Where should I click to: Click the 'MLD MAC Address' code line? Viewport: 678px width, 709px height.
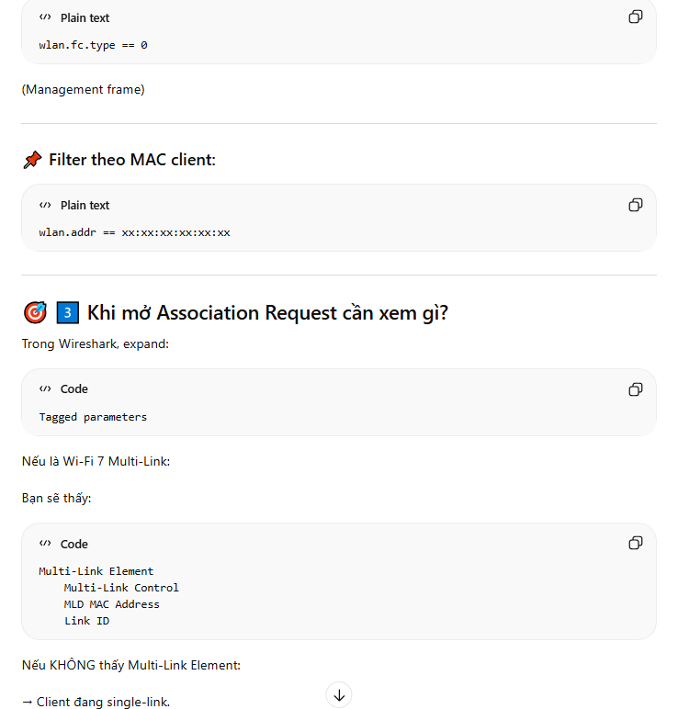click(111, 604)
